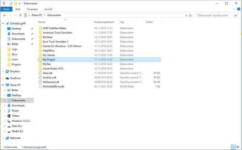This screenshot has width=242, height=150.
Task: Open the Projects folder in Schnellzugriff
Action: click(x=16, y=65)
